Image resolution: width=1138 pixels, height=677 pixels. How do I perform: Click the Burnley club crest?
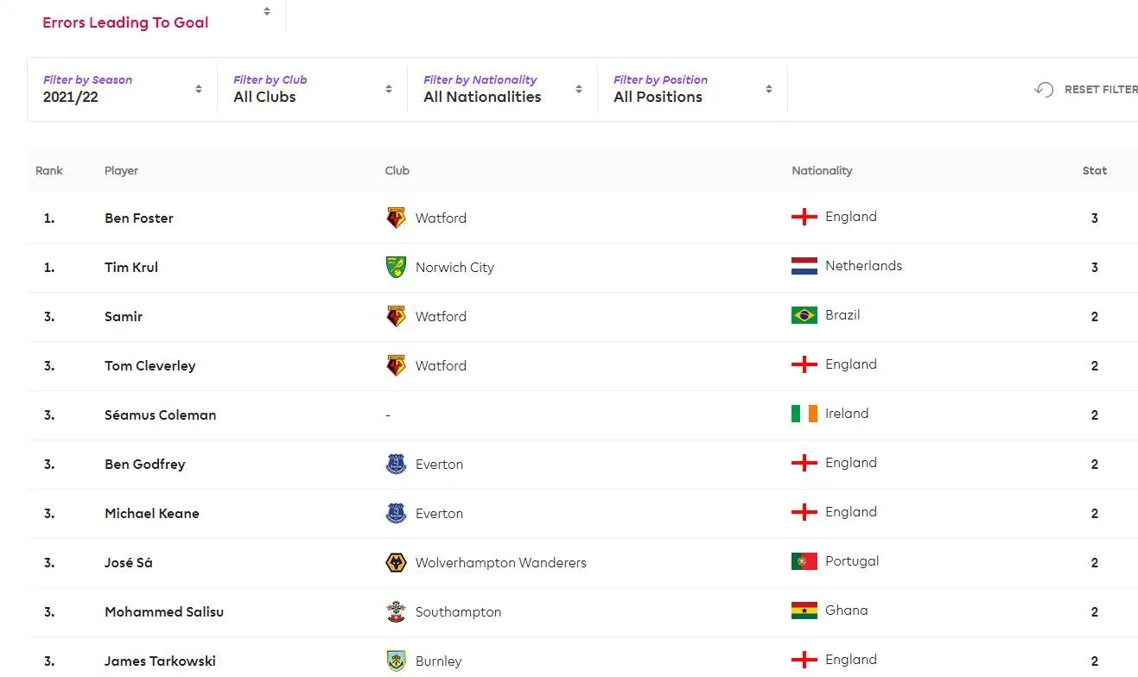396,661
